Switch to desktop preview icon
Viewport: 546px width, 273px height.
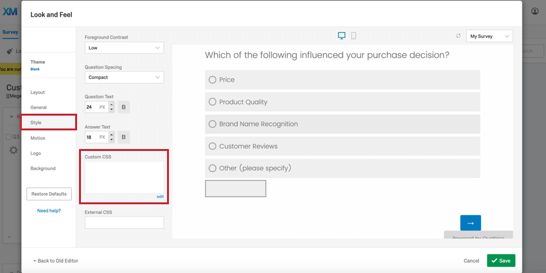pos(342,36)
